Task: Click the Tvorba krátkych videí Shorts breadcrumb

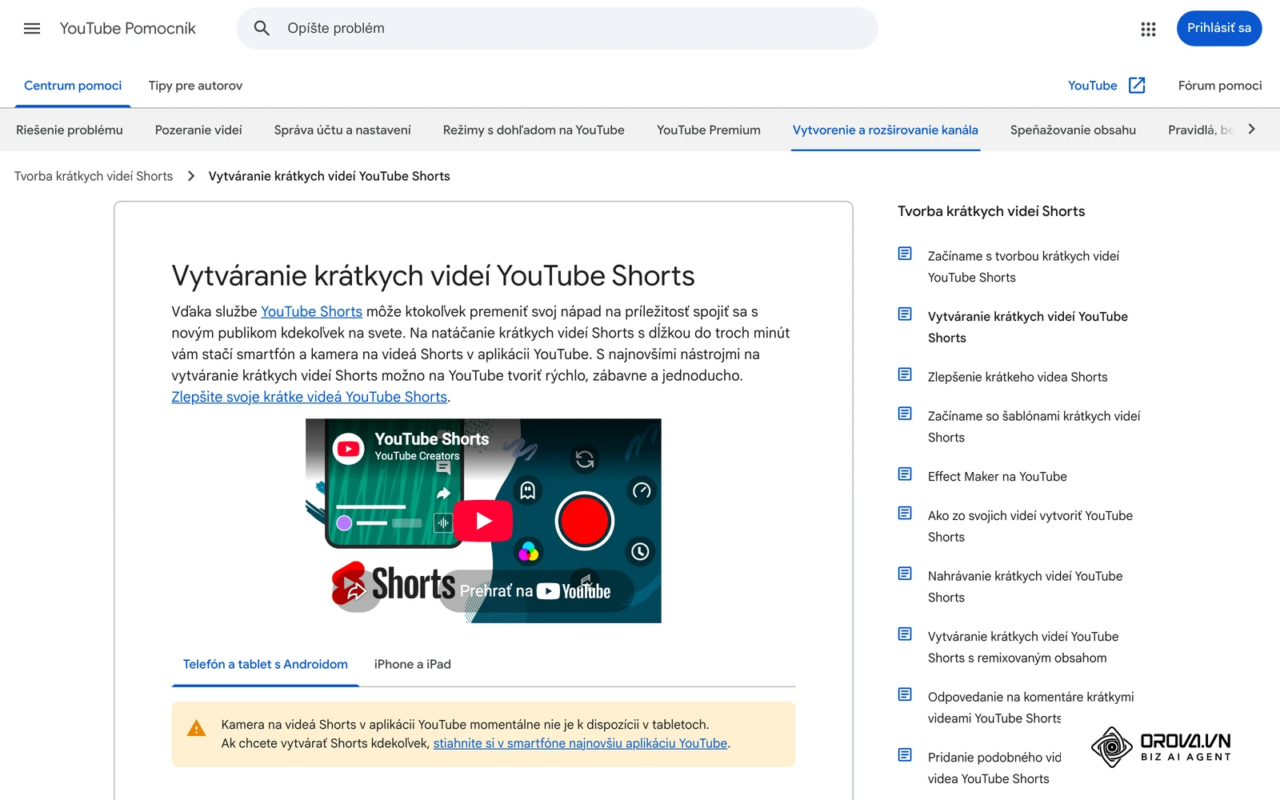Action: coord(94,176)
